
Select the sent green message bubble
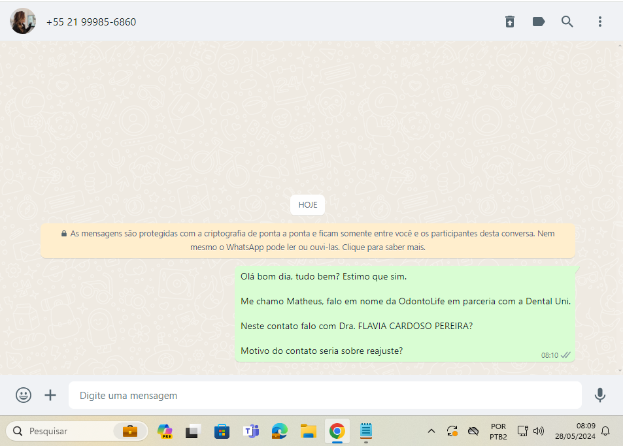point(405,314)
